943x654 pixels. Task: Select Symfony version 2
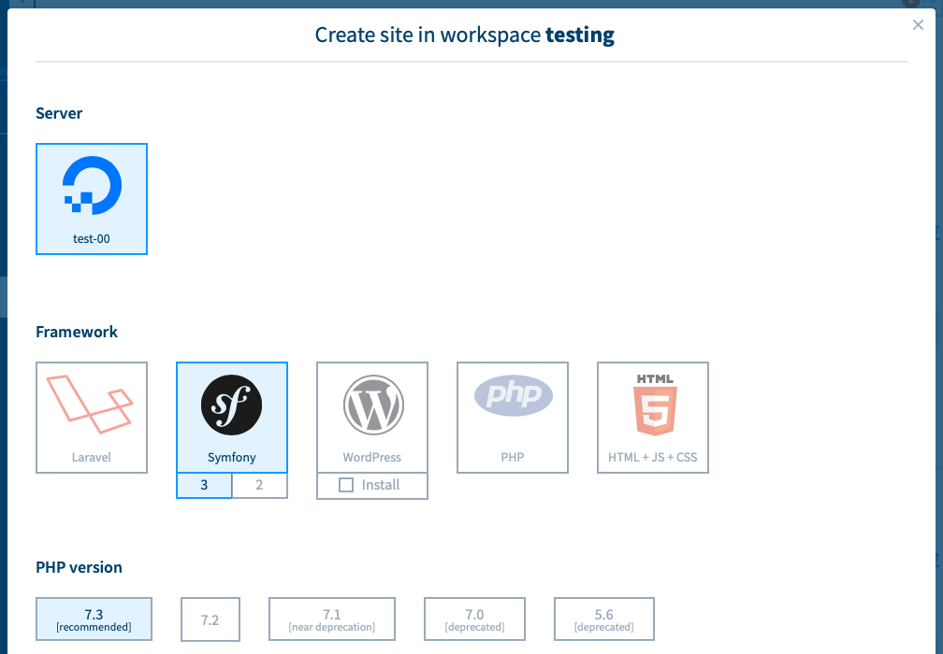point(259,485)
